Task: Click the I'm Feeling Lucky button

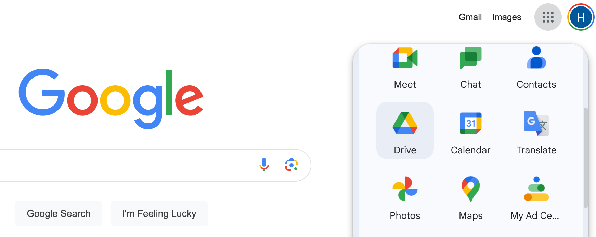Action: click(x=159, y=214)
